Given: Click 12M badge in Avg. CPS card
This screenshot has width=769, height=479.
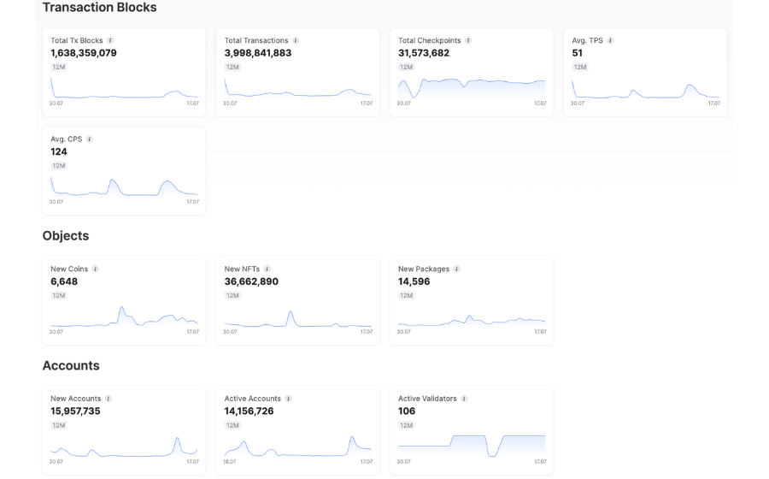Looking at the screenshot, I should (59, 166).
